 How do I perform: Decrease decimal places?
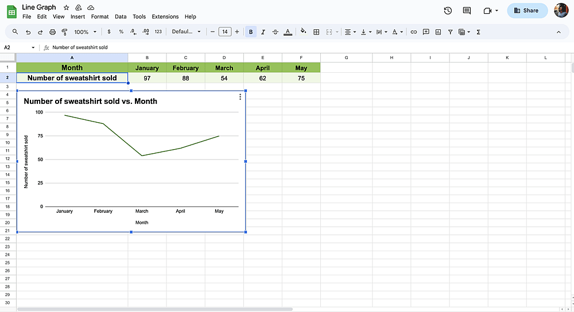coord(133,32)
